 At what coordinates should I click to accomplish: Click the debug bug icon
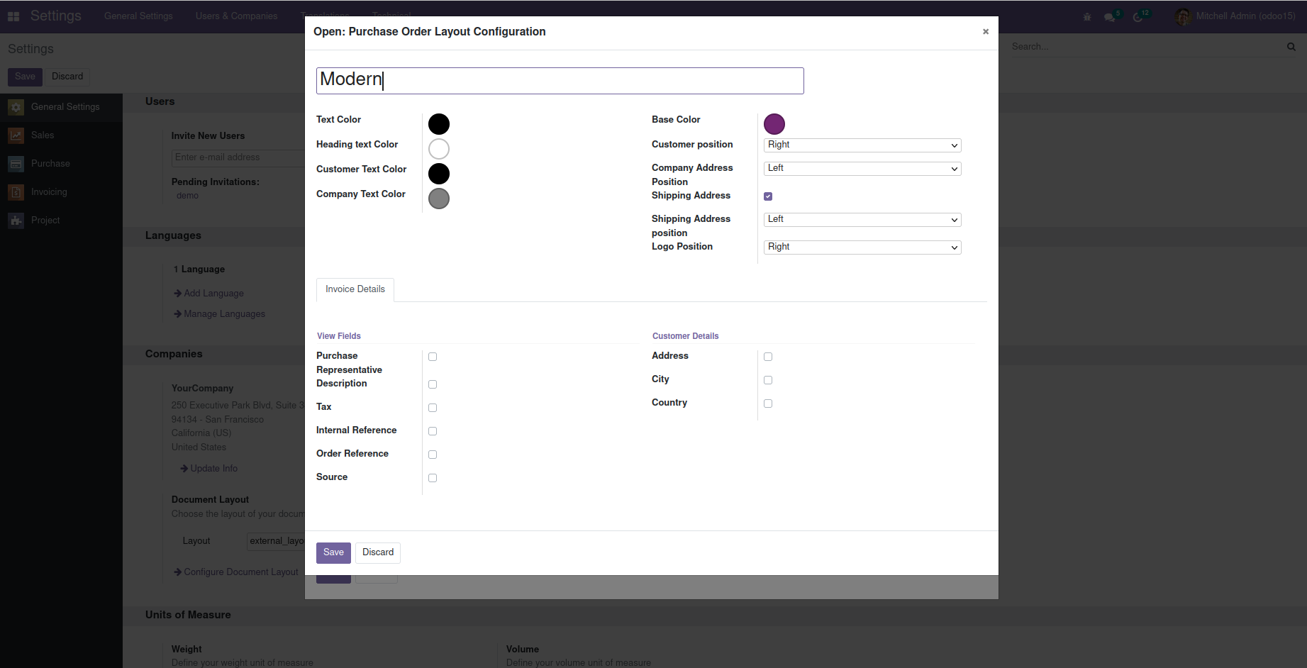click(x=1086, y=17)
